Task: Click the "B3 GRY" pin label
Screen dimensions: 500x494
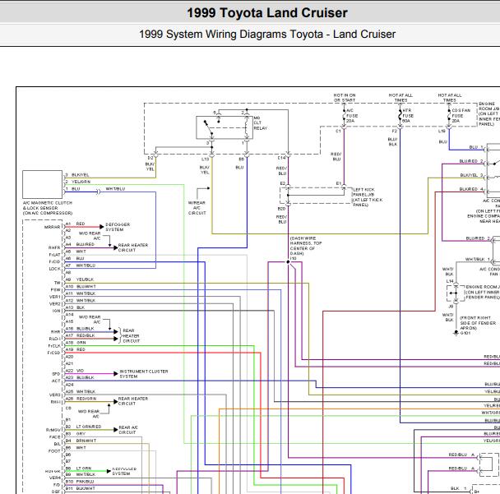Action: (x=76, y=434)
